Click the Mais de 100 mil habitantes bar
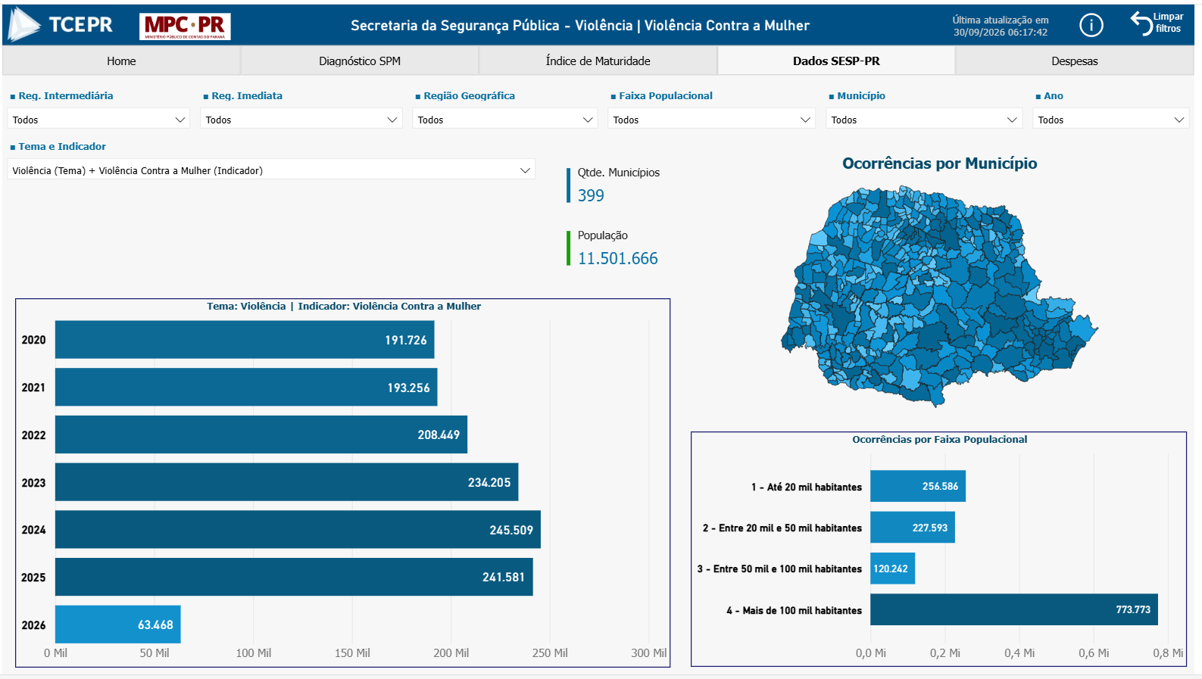 click(x=1014, y=609)
